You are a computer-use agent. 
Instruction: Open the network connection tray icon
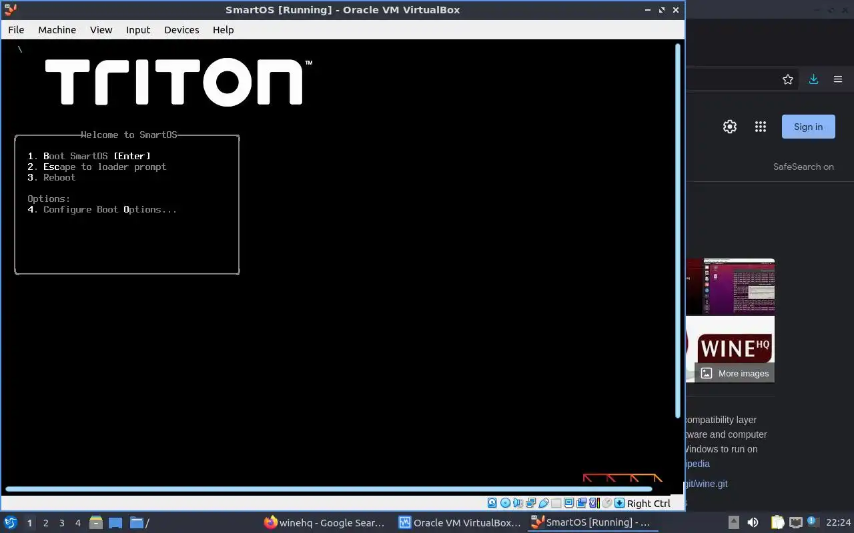click(795, 523)
